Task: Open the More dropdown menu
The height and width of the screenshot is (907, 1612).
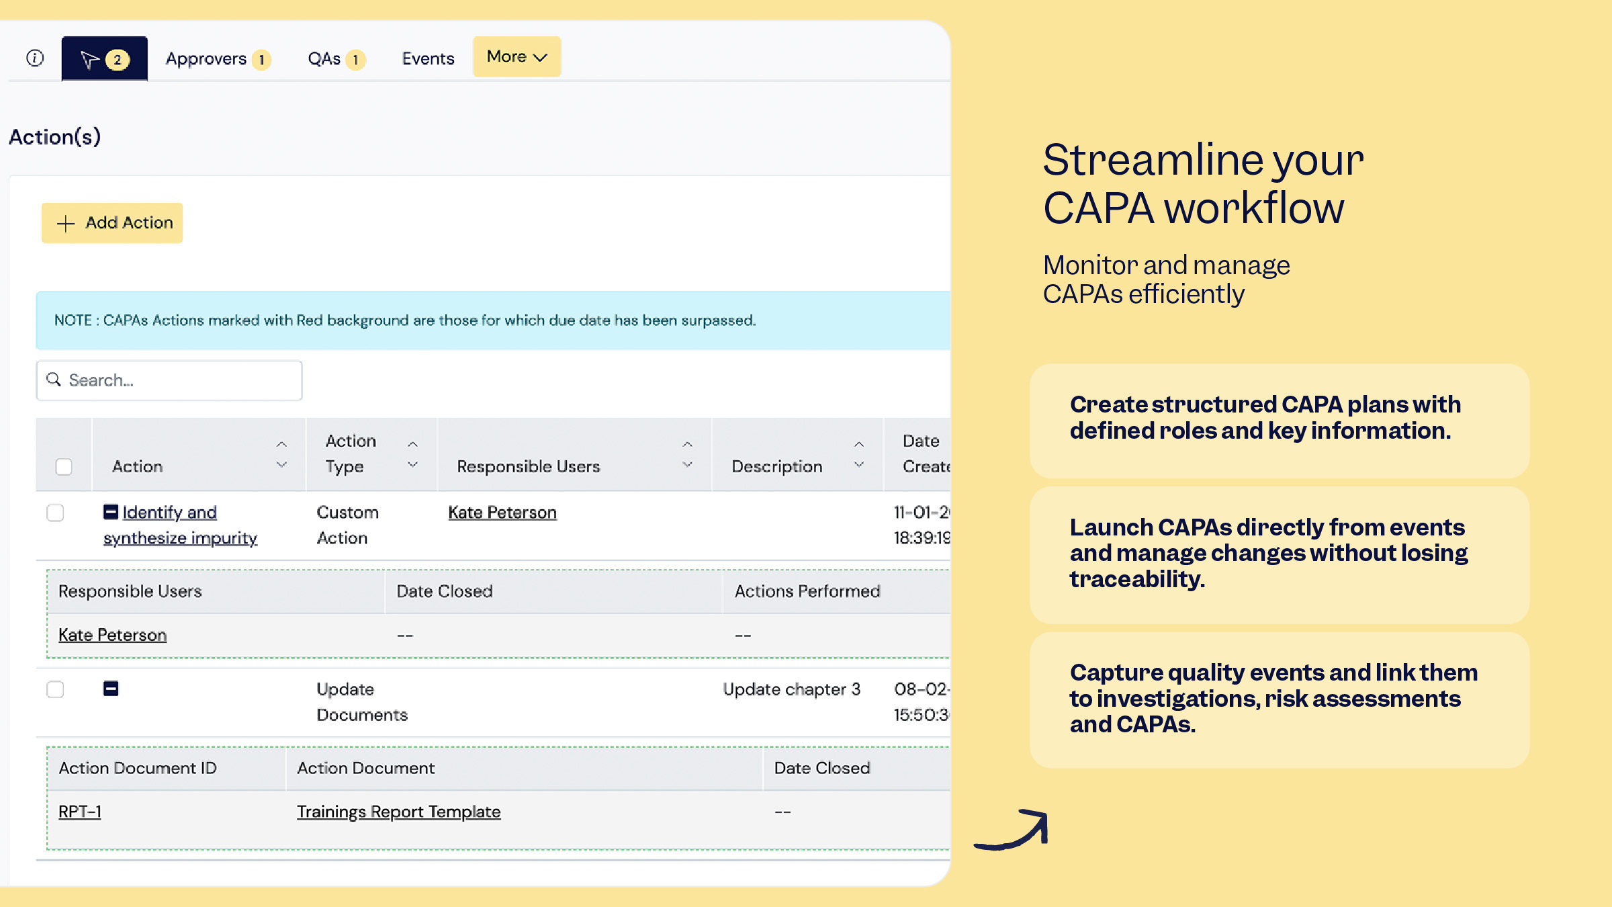Action: 517,57
